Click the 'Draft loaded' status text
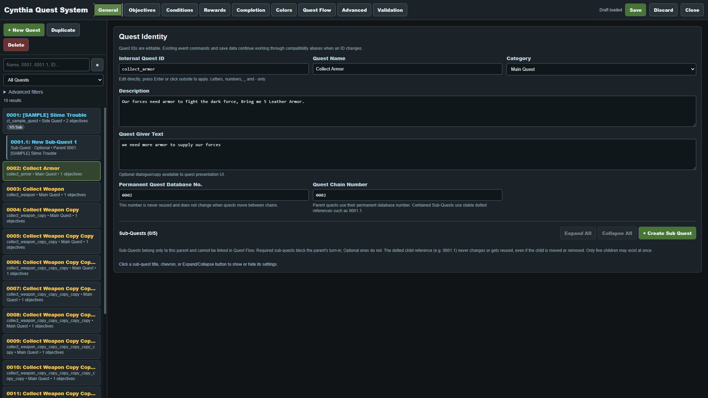 tap(611, 10)
